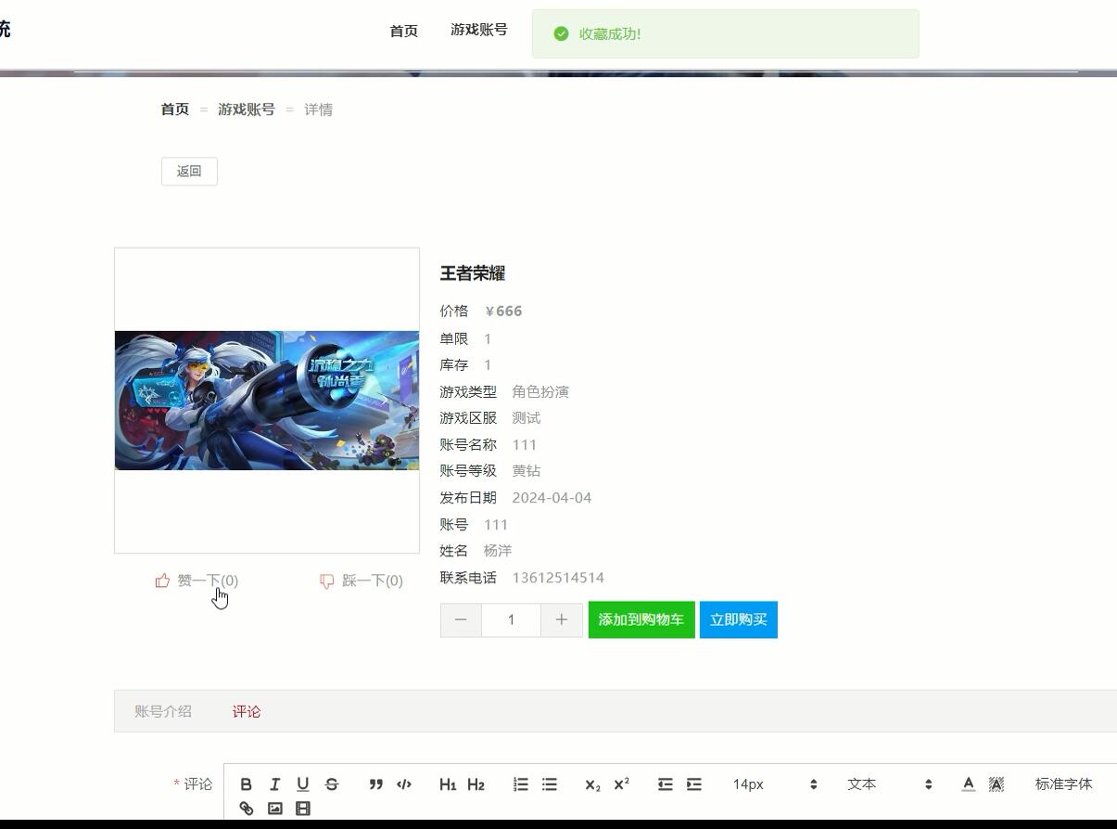The image size is (1117, 829).
Task: Open the text color picker
Action: pyautogui.click(x=968, y=784)
